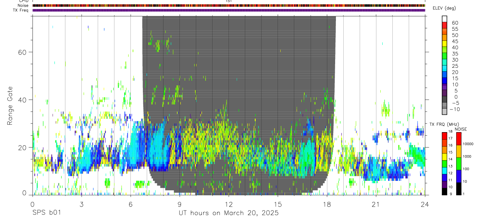Select the white top swatch of ELEV bar
Image resolution: width=478 pixels, height=221 pixels.
click(445, 19)
